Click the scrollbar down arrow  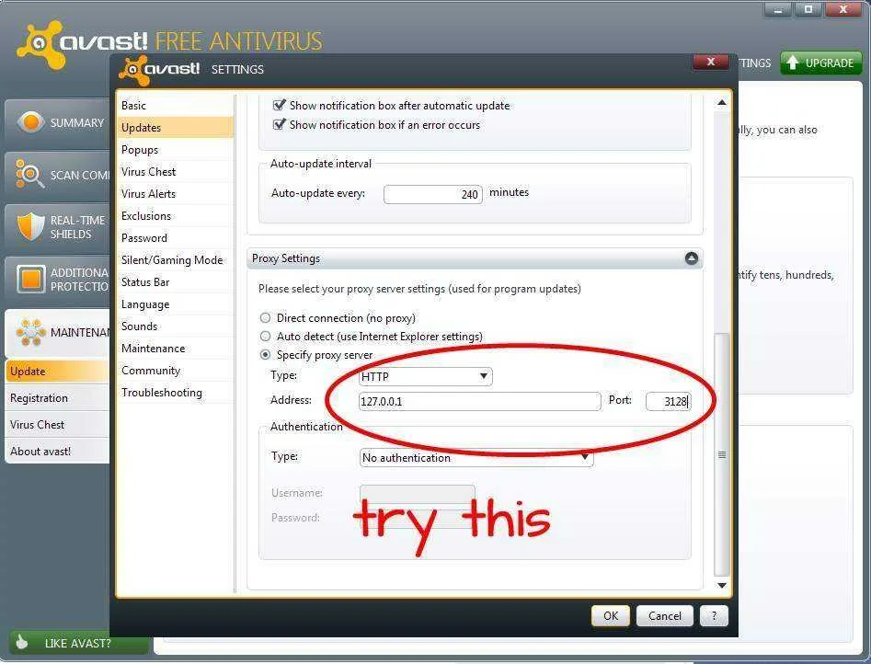pyautogui.click(x=722, y=585)
